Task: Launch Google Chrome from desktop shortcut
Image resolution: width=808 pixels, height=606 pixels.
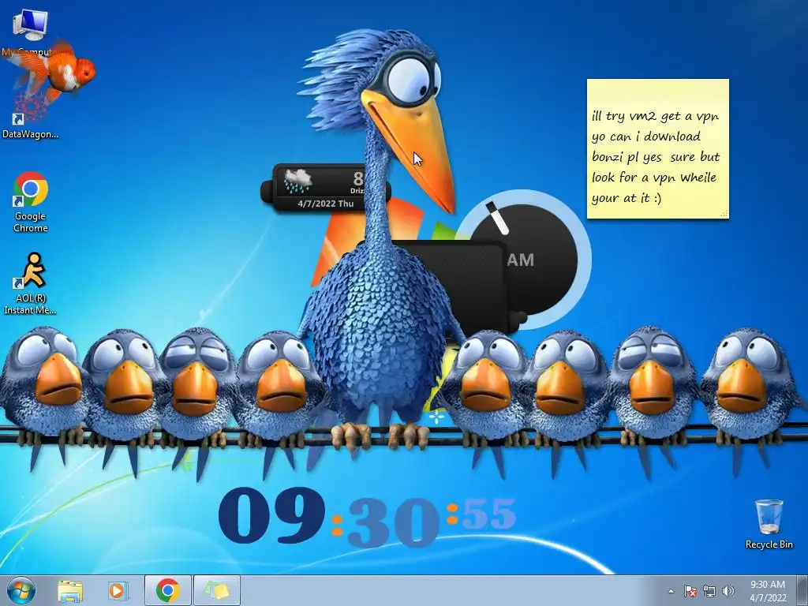Action: [31, 202]
